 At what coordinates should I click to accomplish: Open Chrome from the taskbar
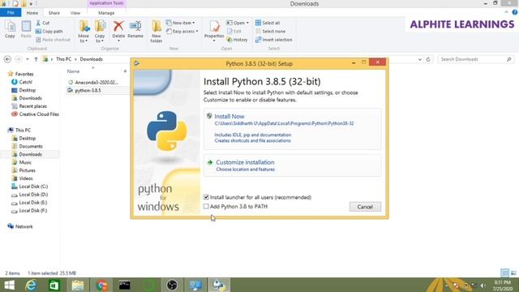(101, 285)
